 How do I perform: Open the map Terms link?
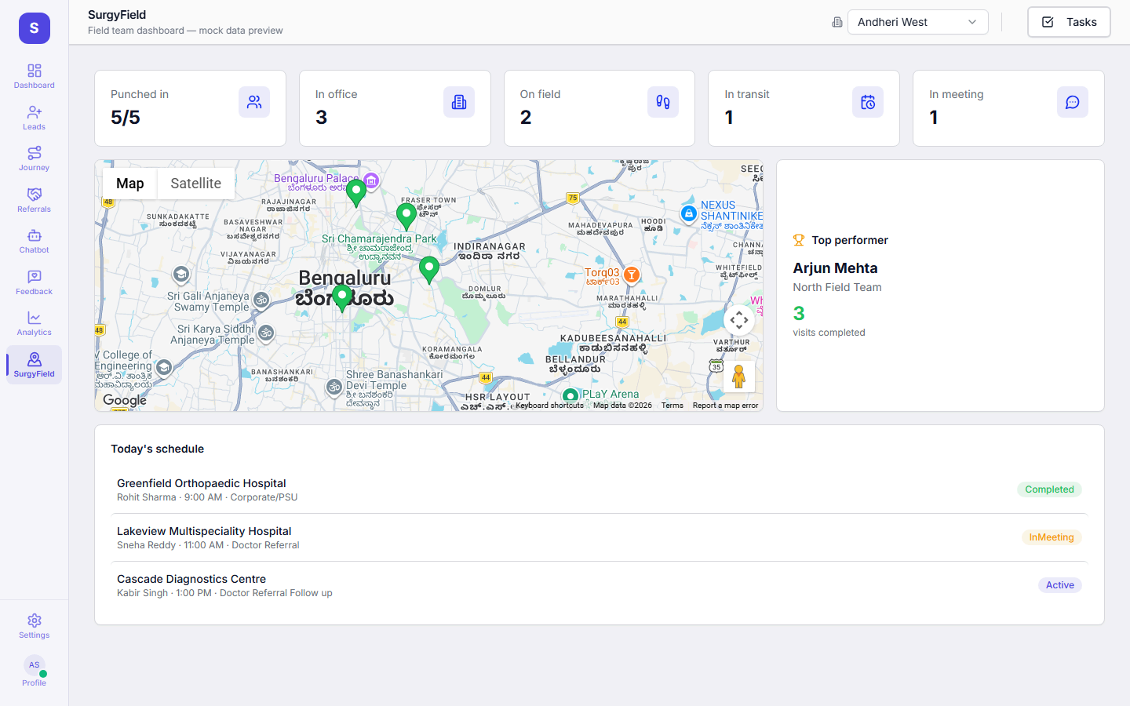coord(672,406)
